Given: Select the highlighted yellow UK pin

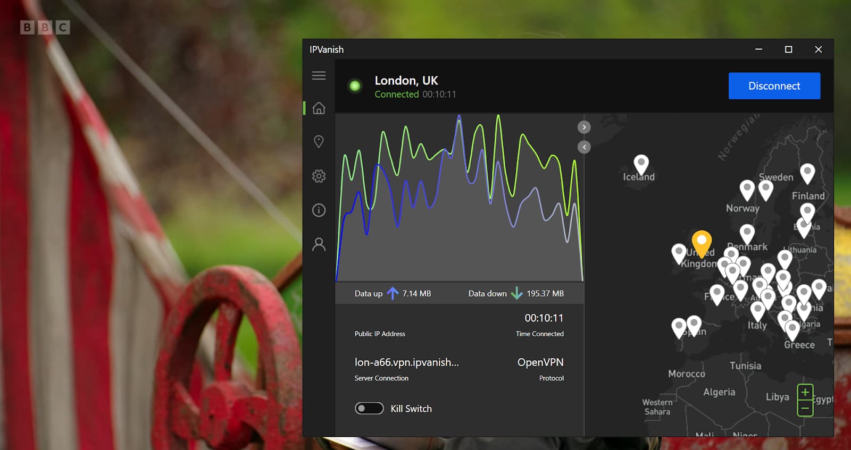Looking at the screenshot, I should (702, 243).
